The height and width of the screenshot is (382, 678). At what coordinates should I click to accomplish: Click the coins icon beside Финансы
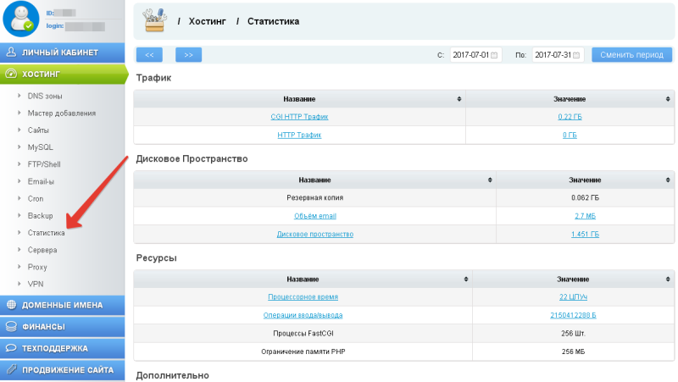click(x=11, y=326)
